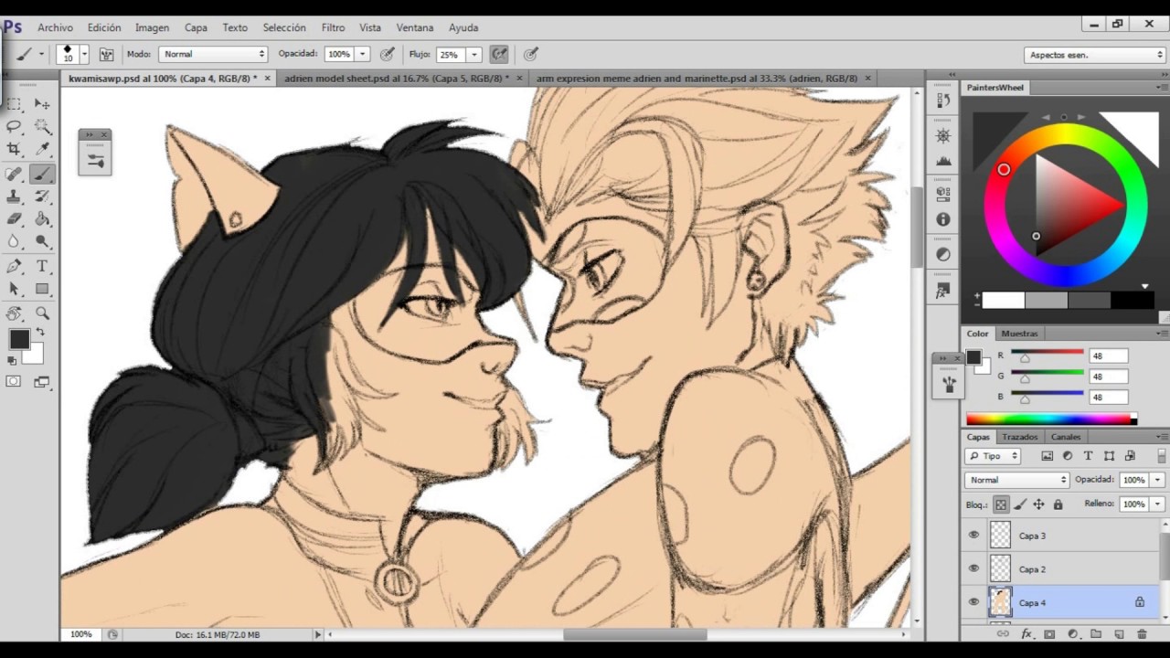Swap foreground and background colors

(40, 332)
